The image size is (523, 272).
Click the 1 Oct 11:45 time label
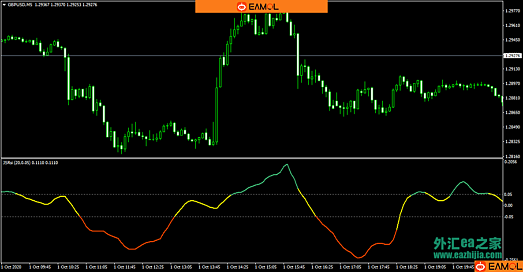125,267
